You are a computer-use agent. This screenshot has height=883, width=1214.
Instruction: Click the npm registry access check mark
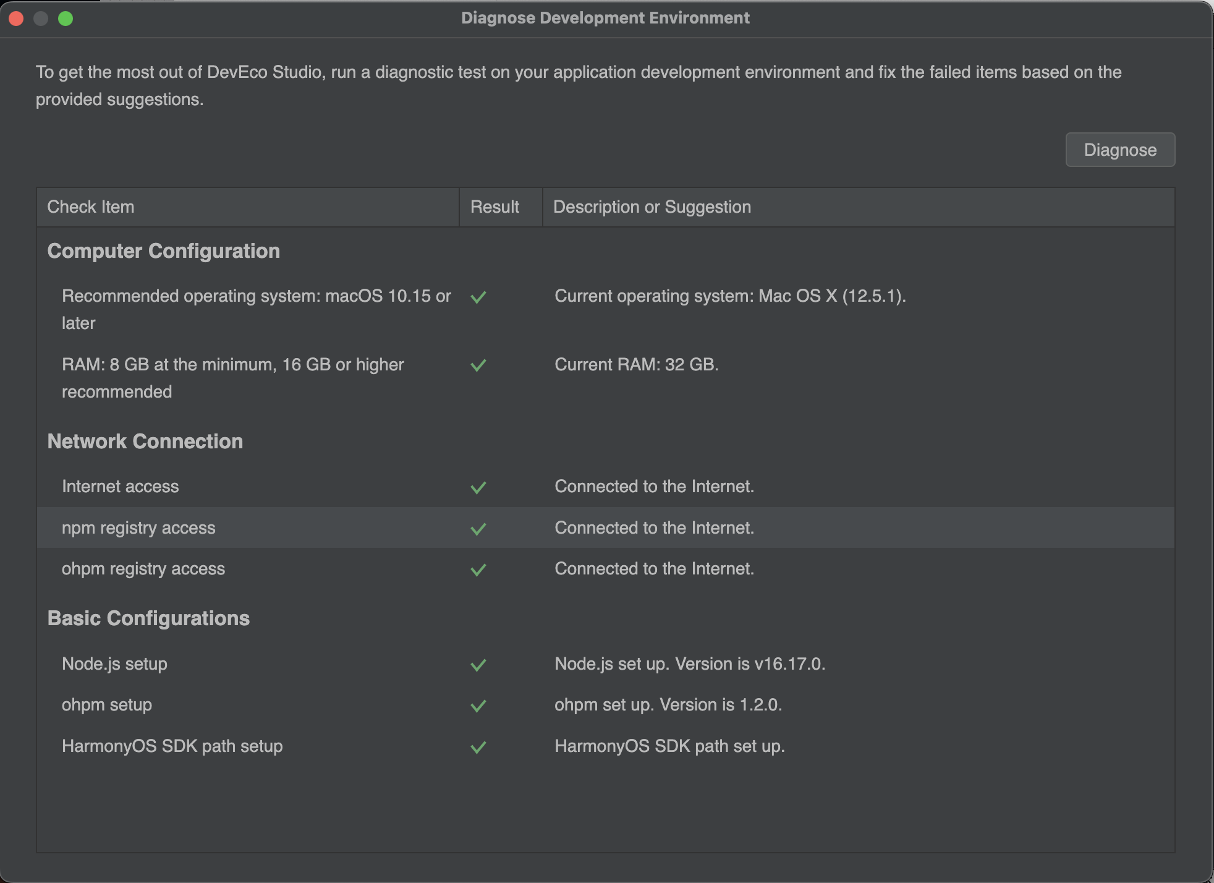click(478, 529)
